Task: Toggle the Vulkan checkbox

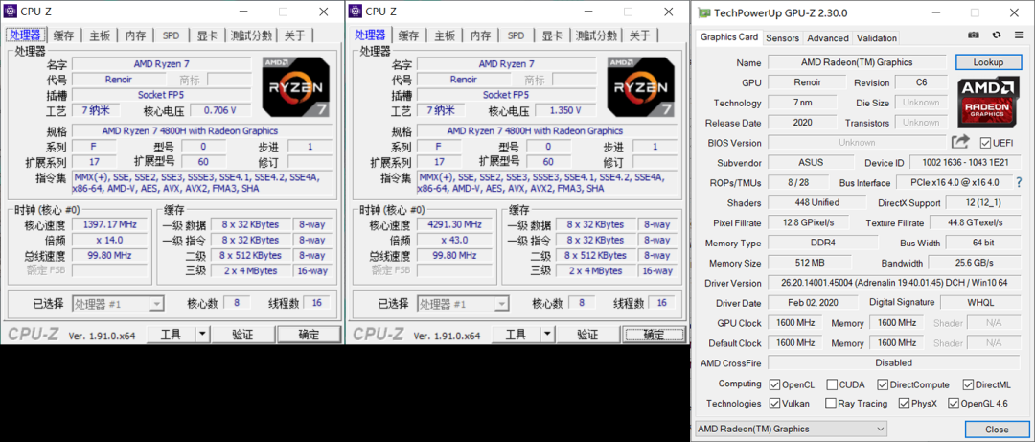Action: [775, 403]
